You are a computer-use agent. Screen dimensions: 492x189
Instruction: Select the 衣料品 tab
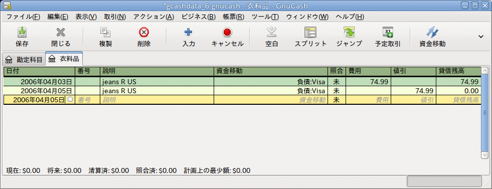coord(64,59)
